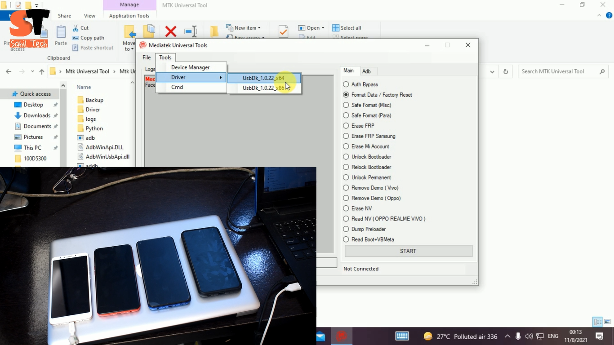614x345 pixels.
Task: Install UsbDk_1.0.22_x64 driver
Action: (x=264, y=78)
